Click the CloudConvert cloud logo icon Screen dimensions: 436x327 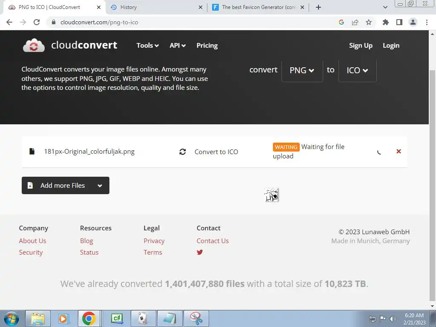tap(34, 45)
